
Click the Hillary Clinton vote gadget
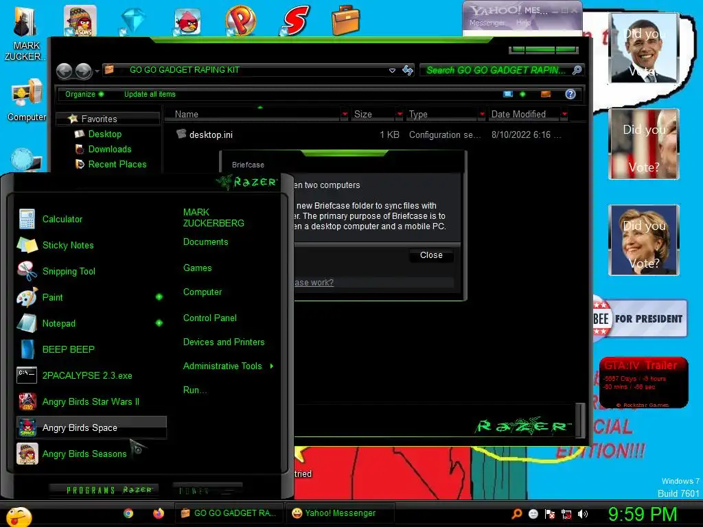(x=643, y=240)
